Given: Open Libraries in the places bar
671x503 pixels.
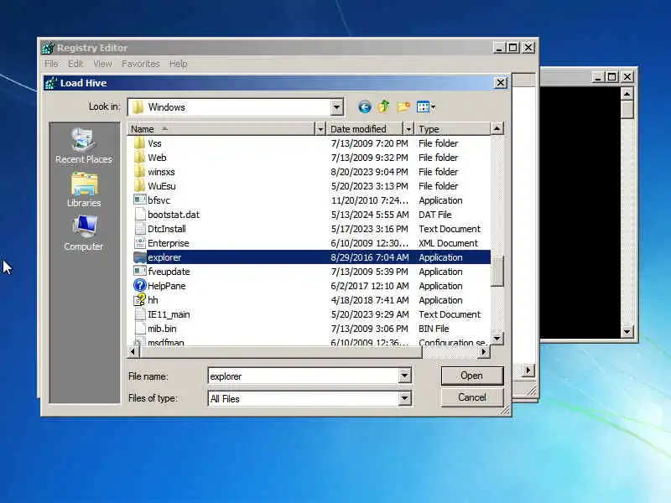Looking at the screenshot, I should pos(83,190).
